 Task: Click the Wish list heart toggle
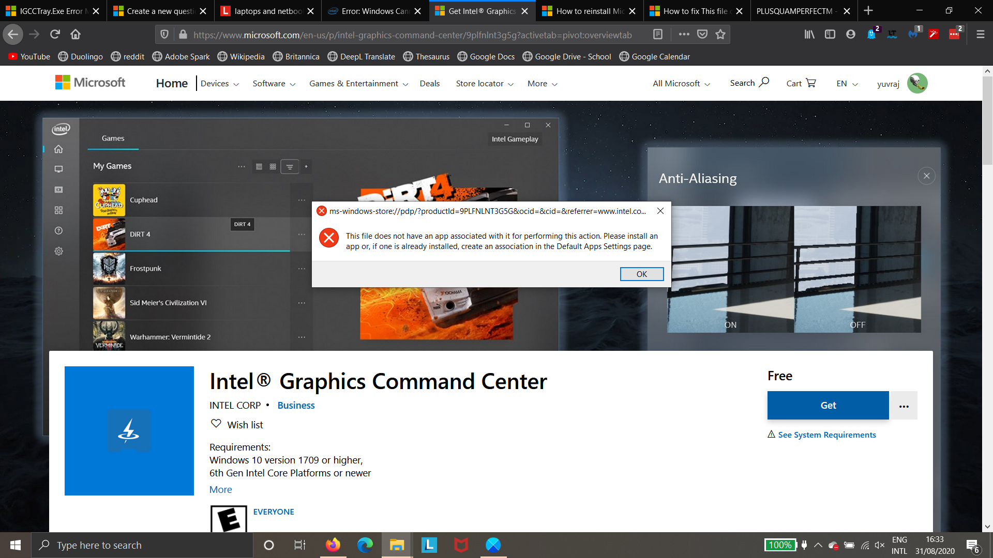216,424
